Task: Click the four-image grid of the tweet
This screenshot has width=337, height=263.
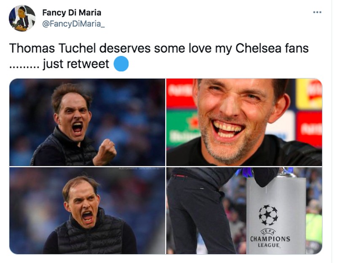Action: tap(168, 166)
